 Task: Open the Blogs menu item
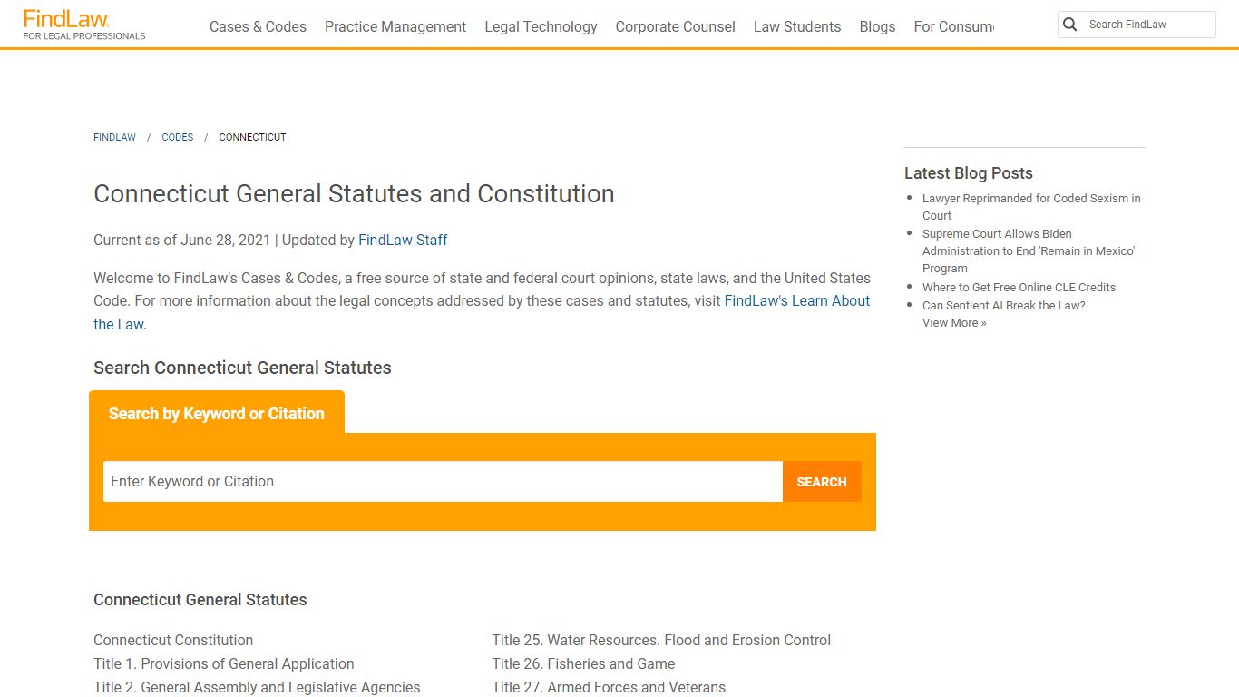click(x=877, y=26)
